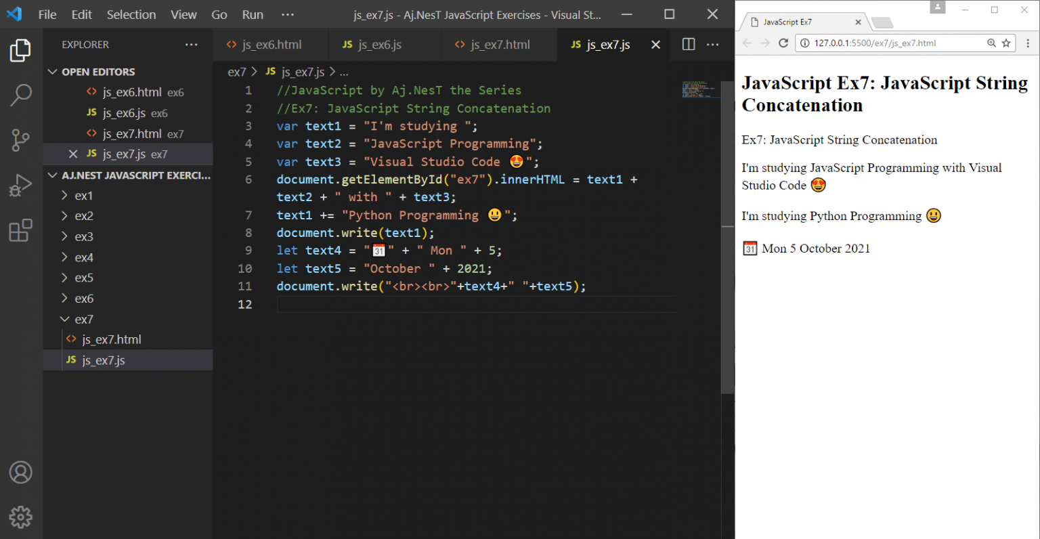Open the Accounts menu icon
1040x539 pixels.
coord(21,472)
